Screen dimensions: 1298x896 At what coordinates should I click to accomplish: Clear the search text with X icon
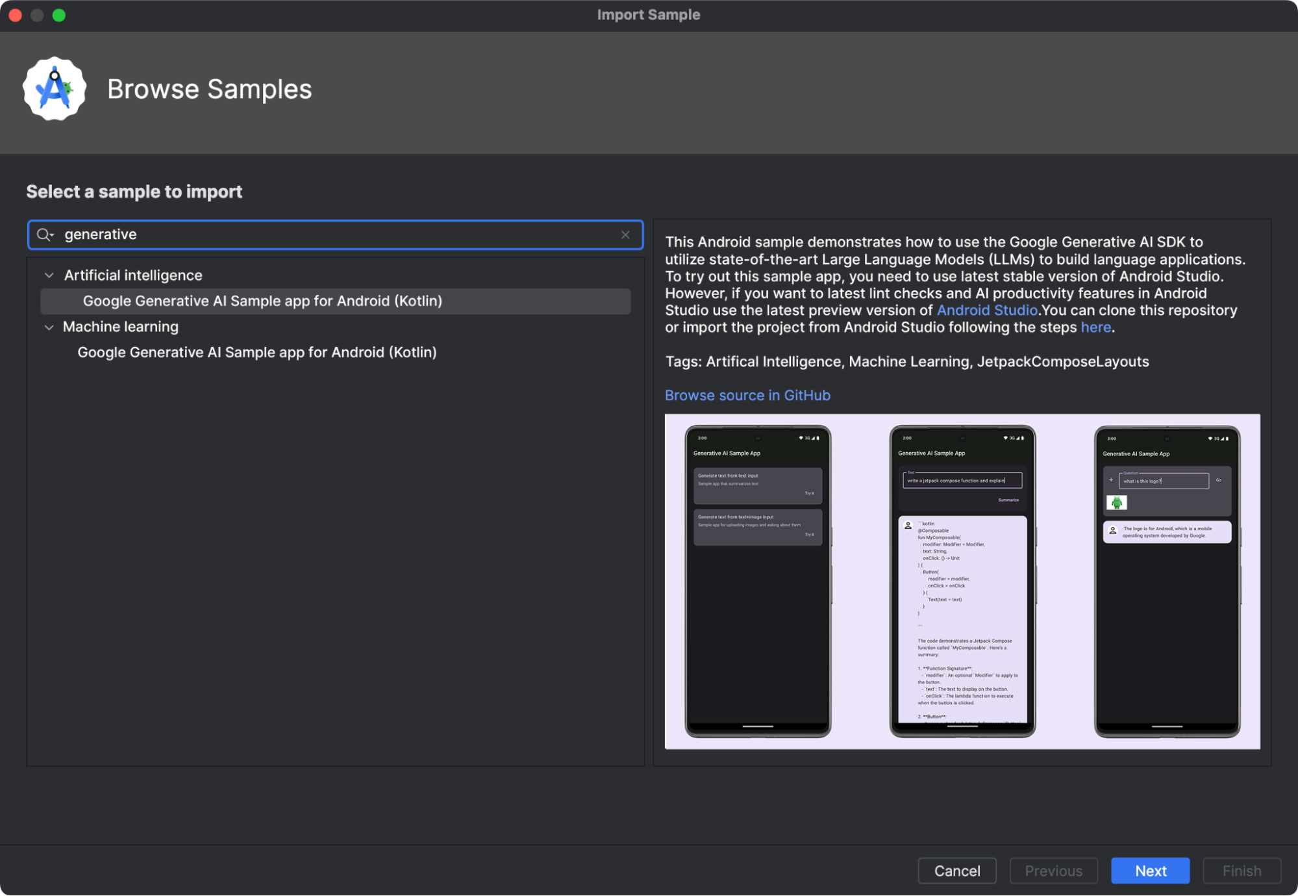(x=625, y=235)
